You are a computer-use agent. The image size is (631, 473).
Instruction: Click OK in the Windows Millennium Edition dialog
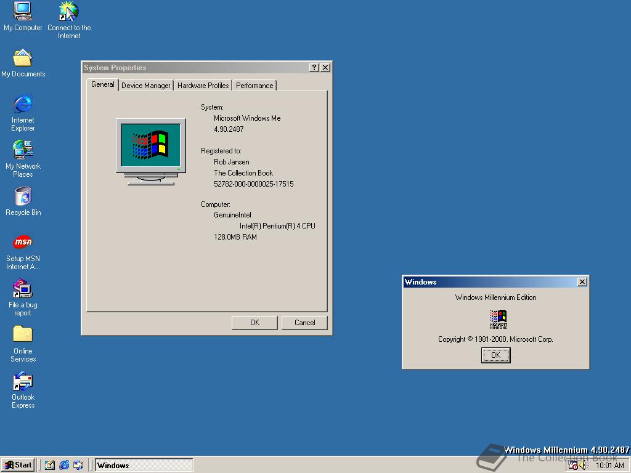(496, 355)
